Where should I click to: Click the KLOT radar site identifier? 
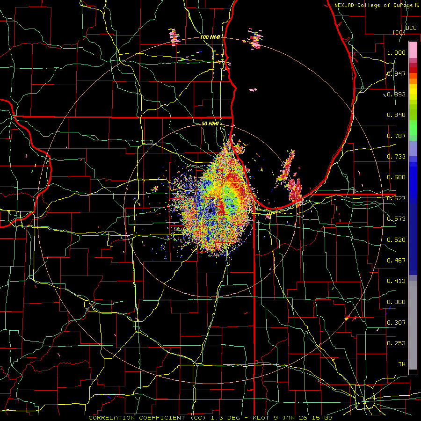coord(261,418)
